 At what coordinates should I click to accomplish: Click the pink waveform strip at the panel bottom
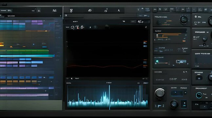click(x=24, y=95)
